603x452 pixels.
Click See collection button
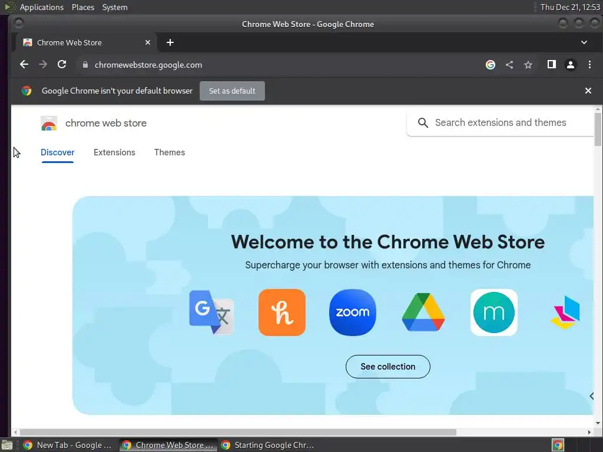pos(387,367)
